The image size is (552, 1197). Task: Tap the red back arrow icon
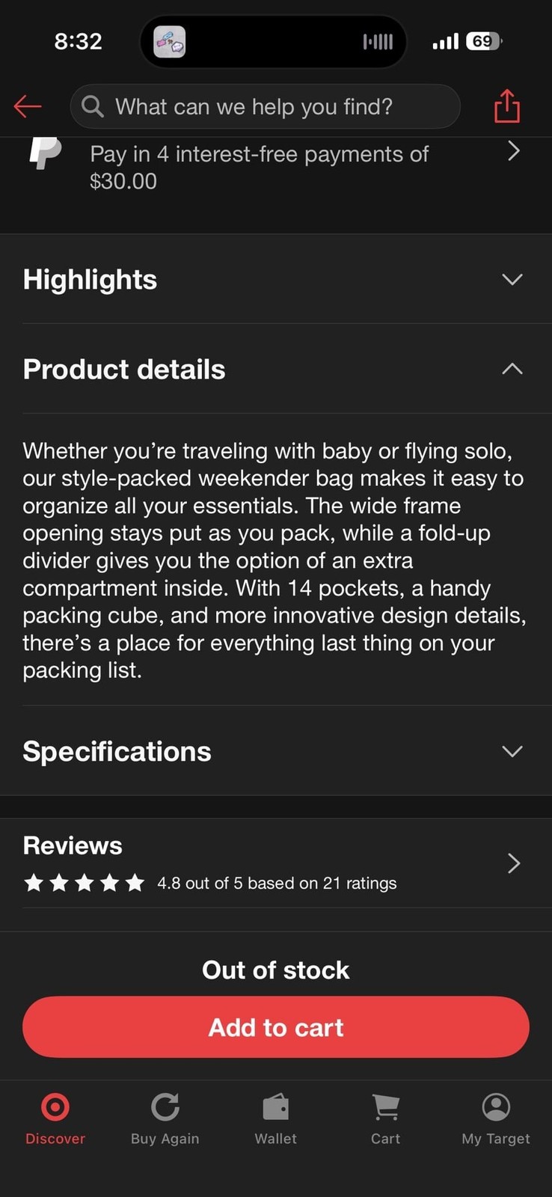[x=28, y=106]
